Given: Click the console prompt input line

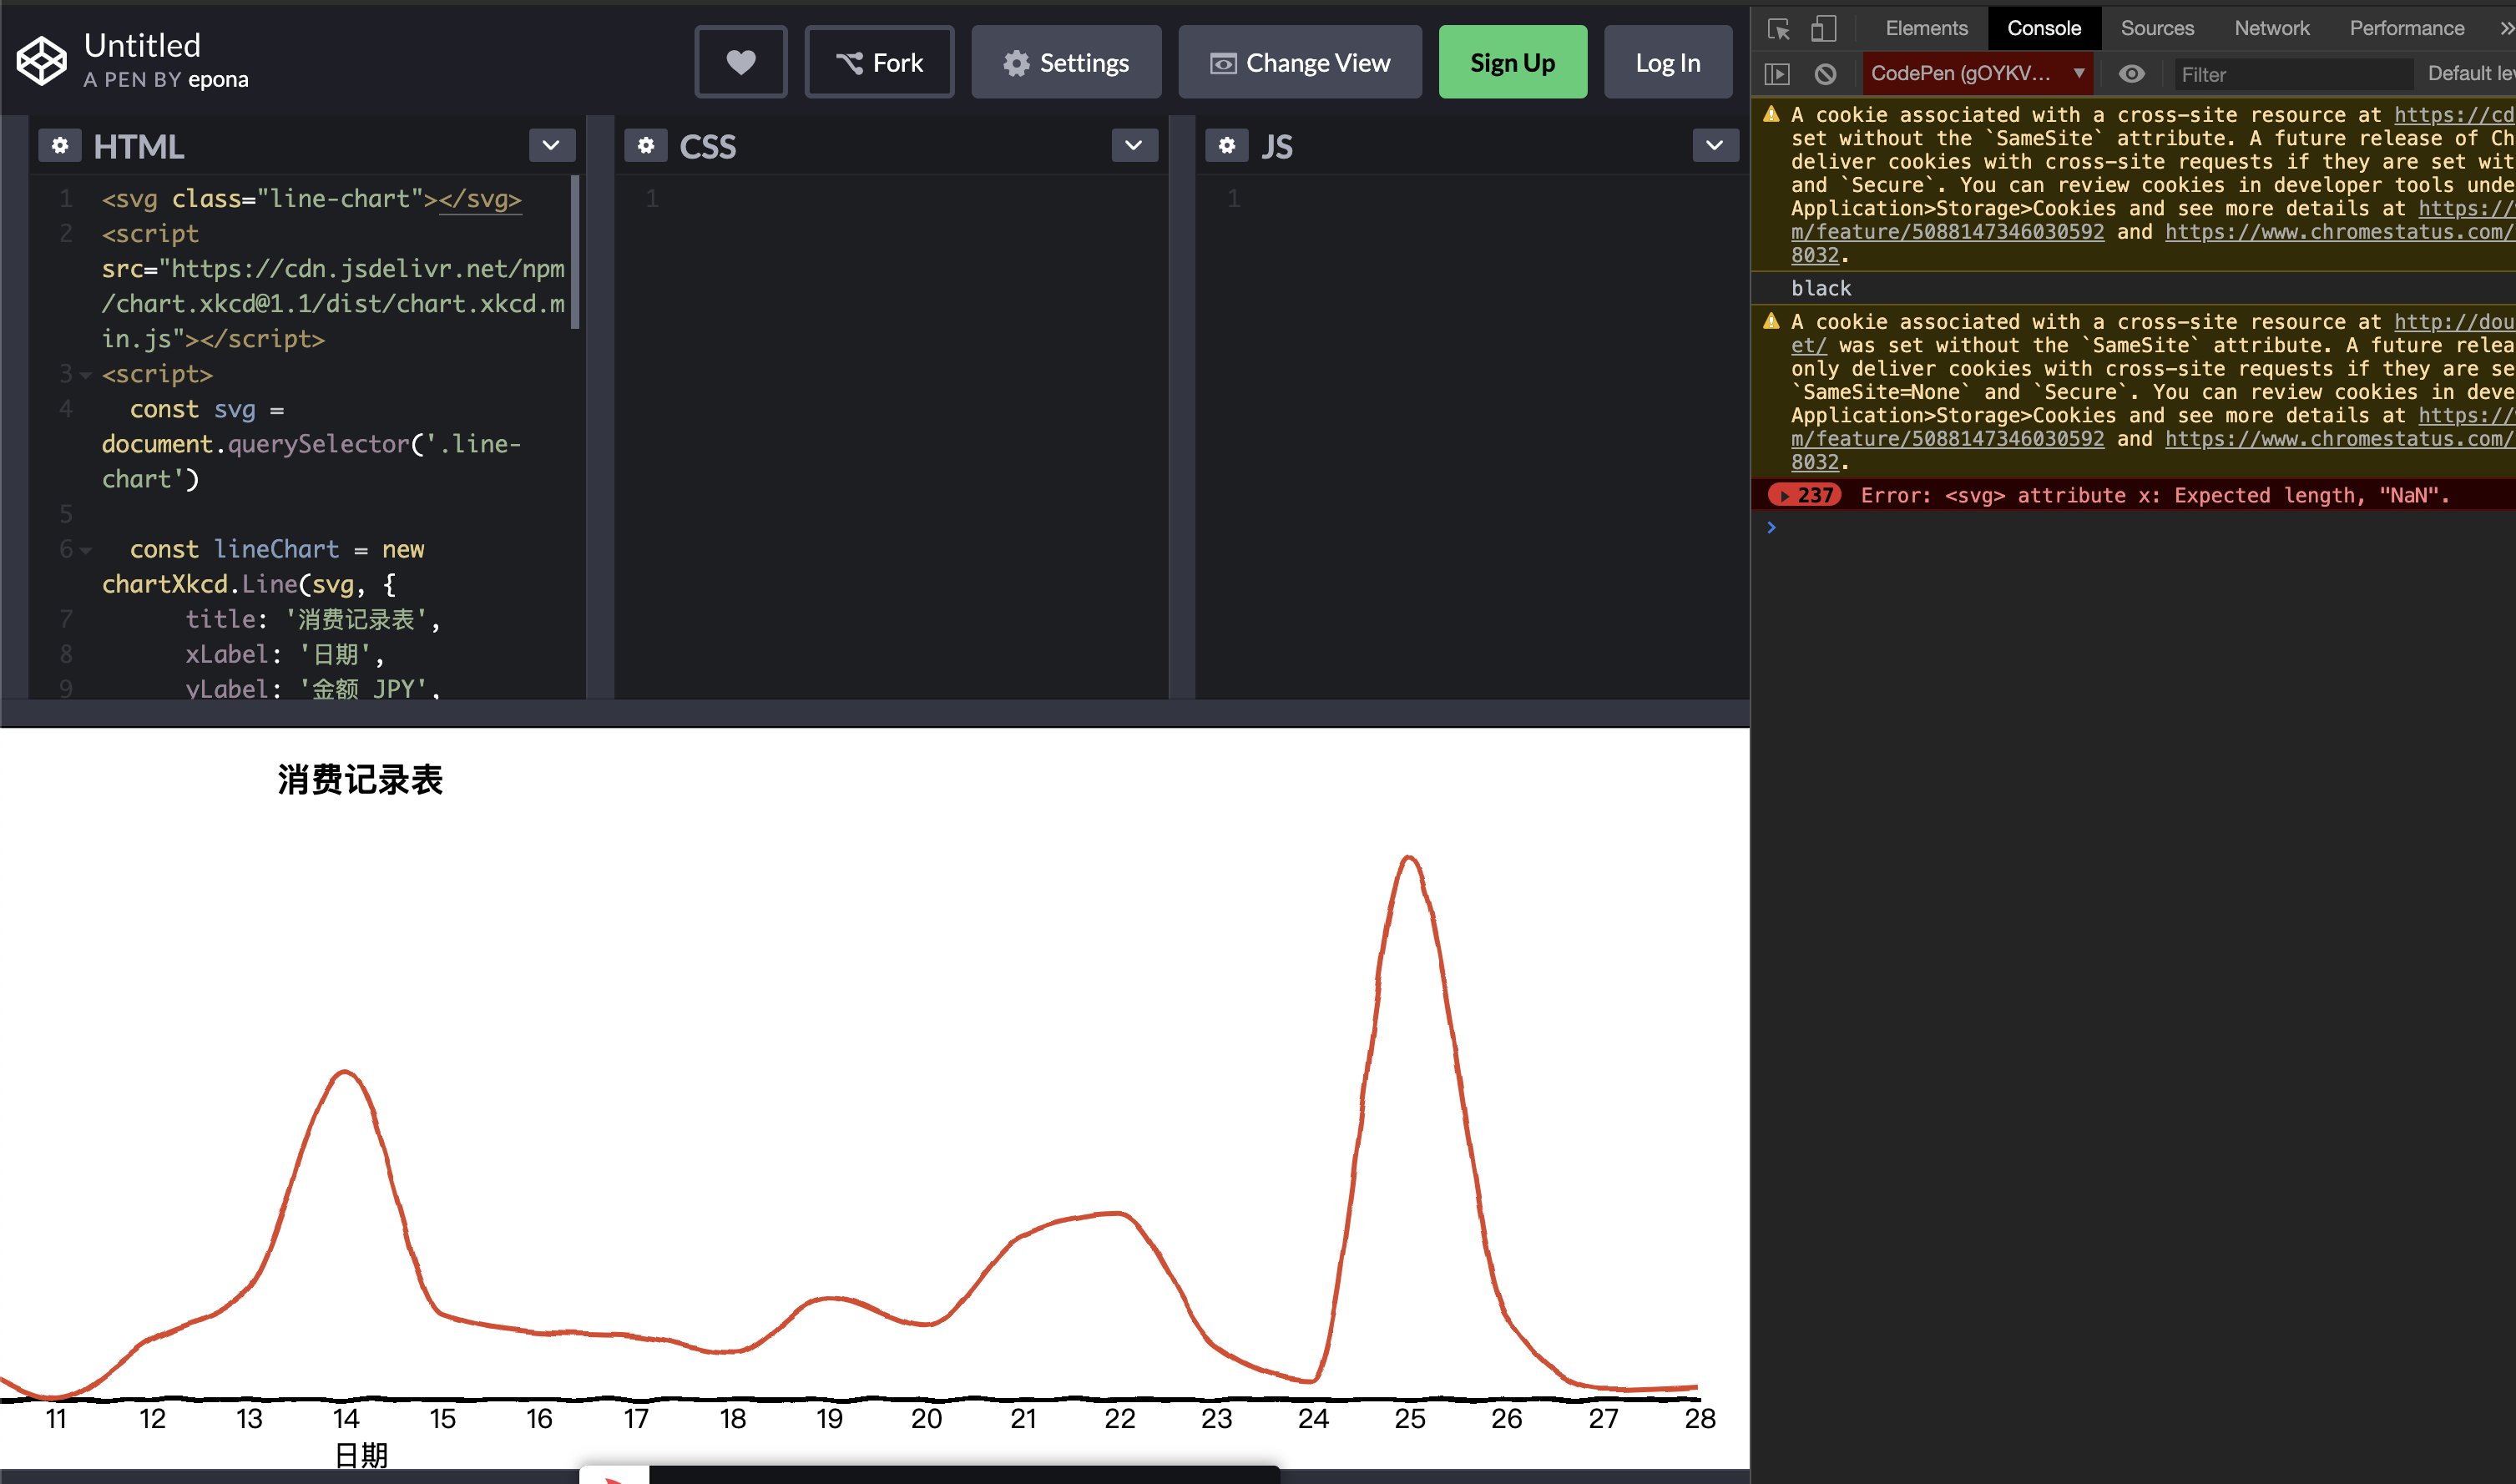Looking at the screenshot, I should tap(2140, 527).
